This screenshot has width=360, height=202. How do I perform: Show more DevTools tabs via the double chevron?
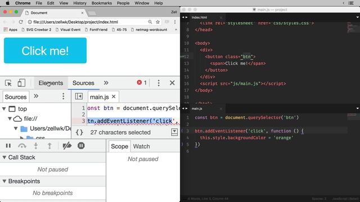(106, 82)
